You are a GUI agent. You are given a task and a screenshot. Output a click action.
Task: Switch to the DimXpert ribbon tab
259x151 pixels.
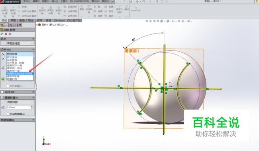59,20
